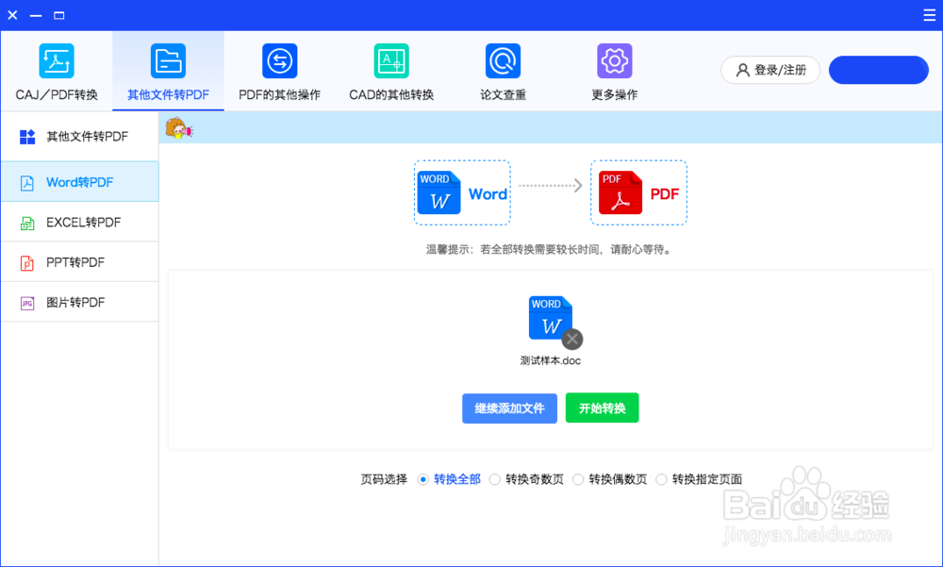This screenshot has height=567, width=943.
Task: Click the hamburger menu icon in the title bar
Action: coord(929,15)
